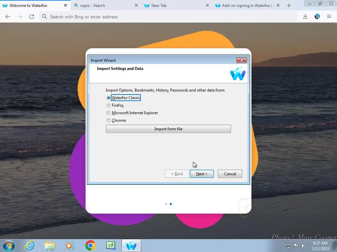Click the RoPro extension icon in toolbar
This screenshot has height=252, width=337.
(317, 16)
